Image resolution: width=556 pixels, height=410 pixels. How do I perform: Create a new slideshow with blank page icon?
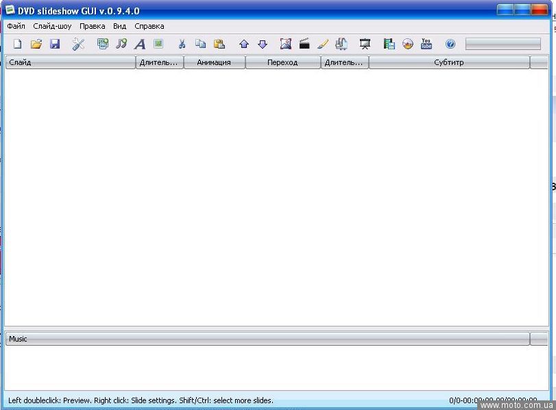[x=17, y=44]
